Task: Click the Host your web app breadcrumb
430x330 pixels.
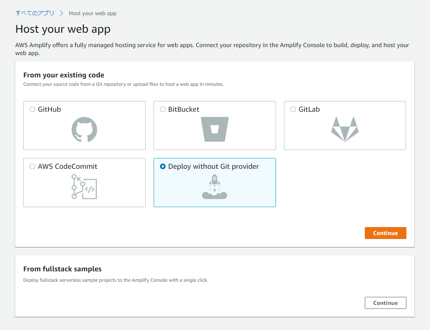Action: tap(92, 14)
